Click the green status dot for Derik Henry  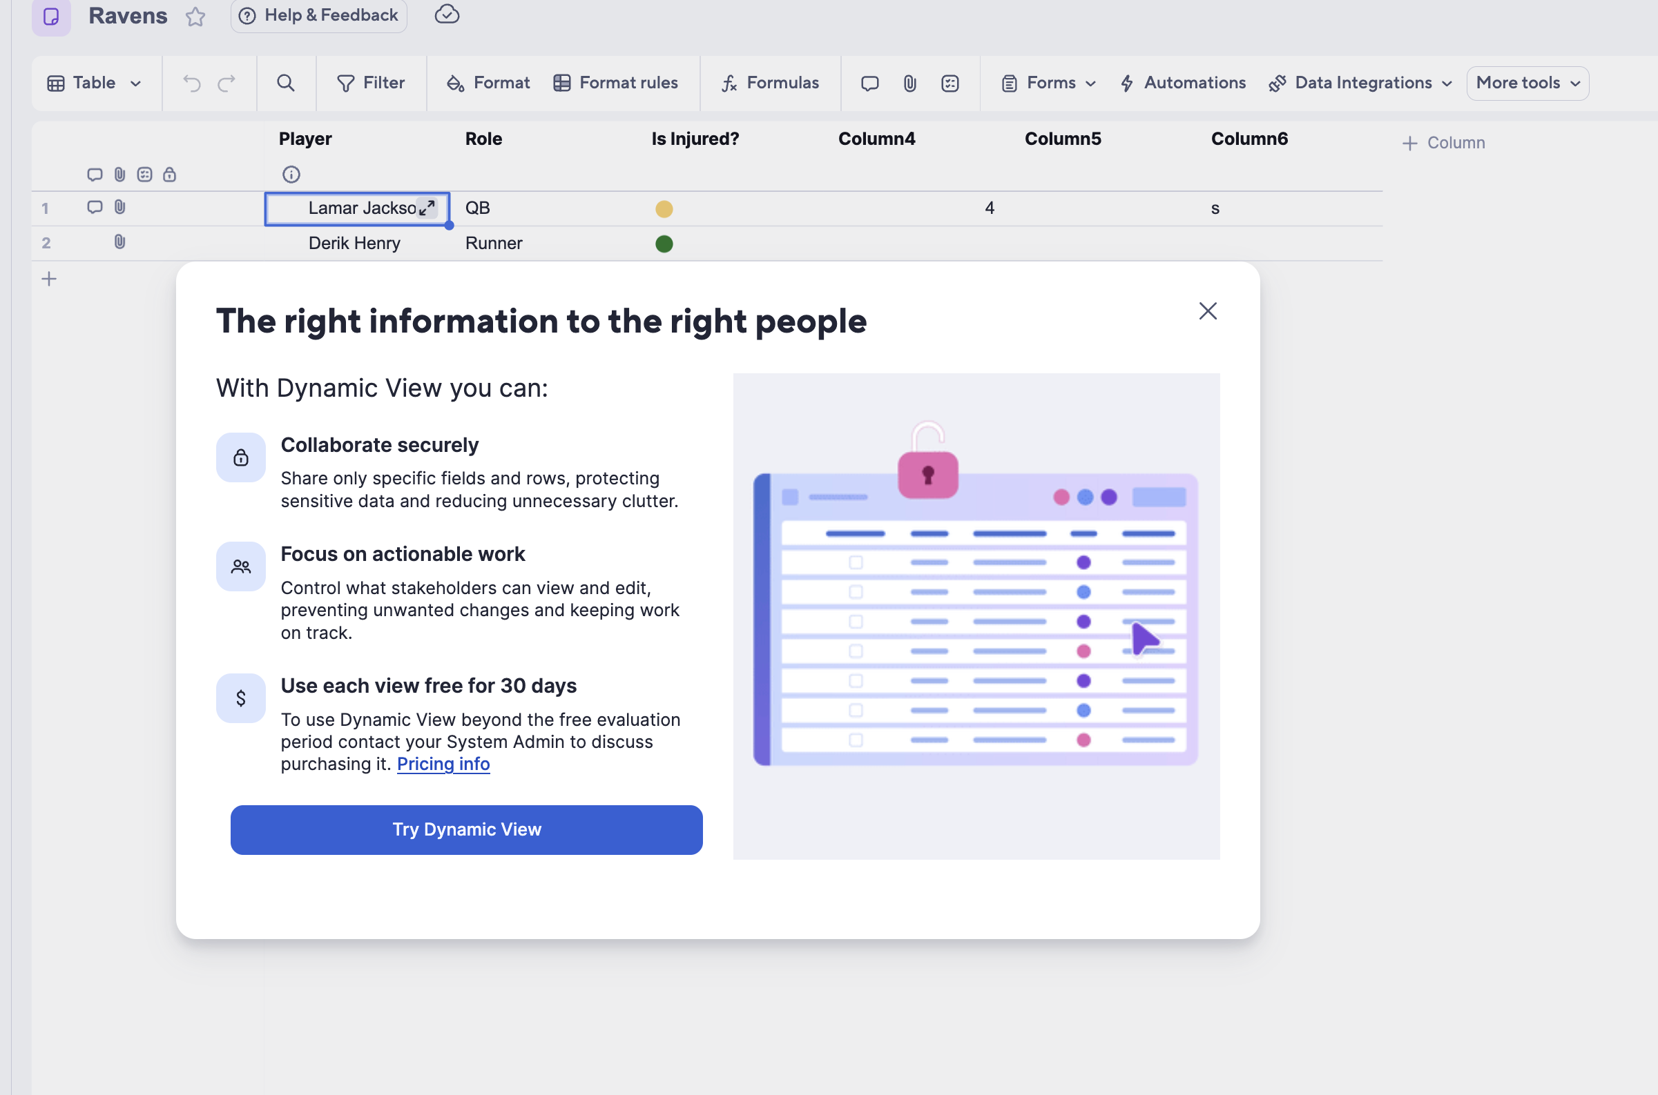click(x=664, y=244)
